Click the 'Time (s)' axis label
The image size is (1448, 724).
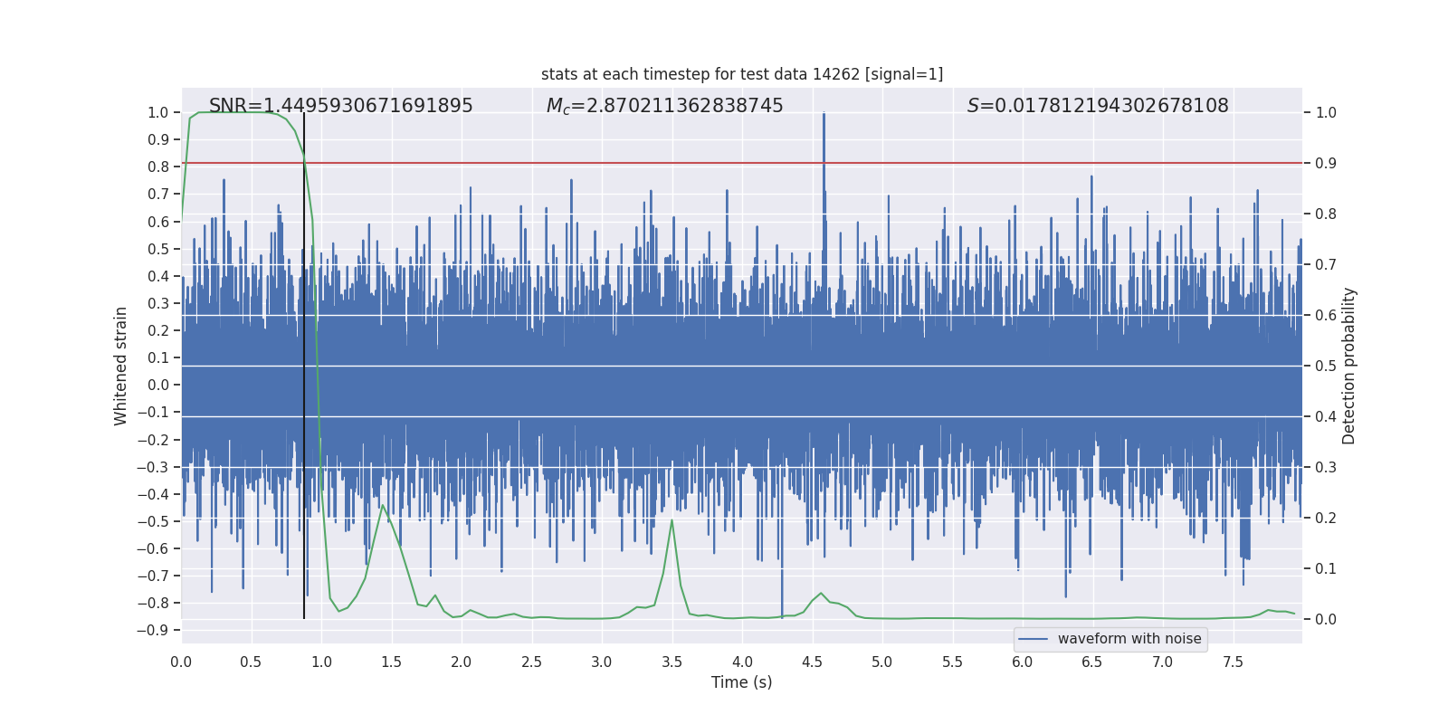click(x=742, y=682)
